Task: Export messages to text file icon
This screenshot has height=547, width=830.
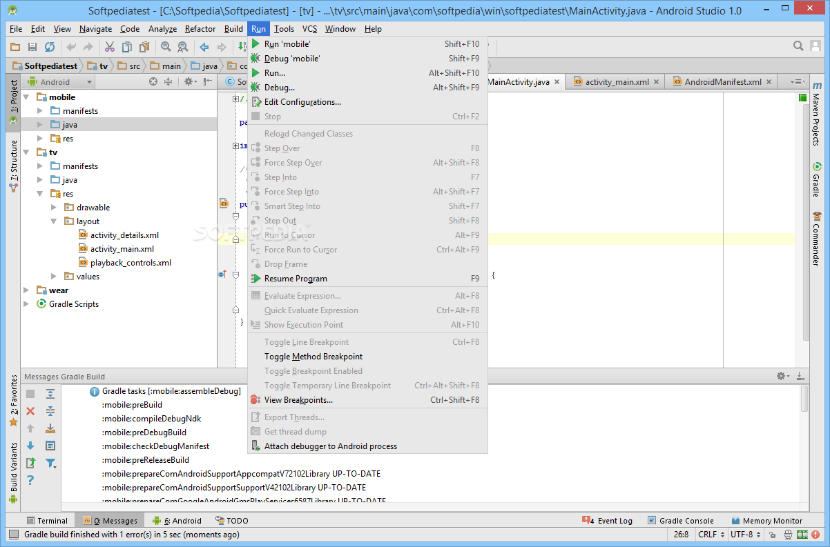Action: point(30,463)
